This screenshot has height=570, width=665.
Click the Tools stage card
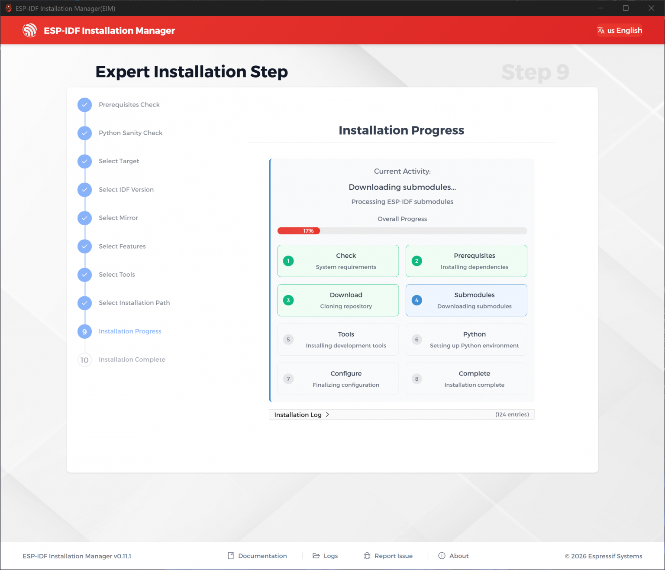[338, 340]
